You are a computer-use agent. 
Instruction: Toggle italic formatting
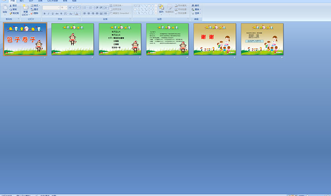(x=49, y=14)
